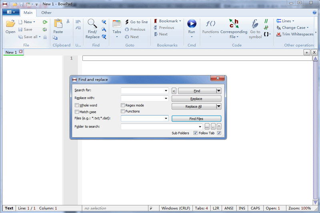
Task: Click the Previous navigation icon in Goto
Action: click(x=127, y=30)
